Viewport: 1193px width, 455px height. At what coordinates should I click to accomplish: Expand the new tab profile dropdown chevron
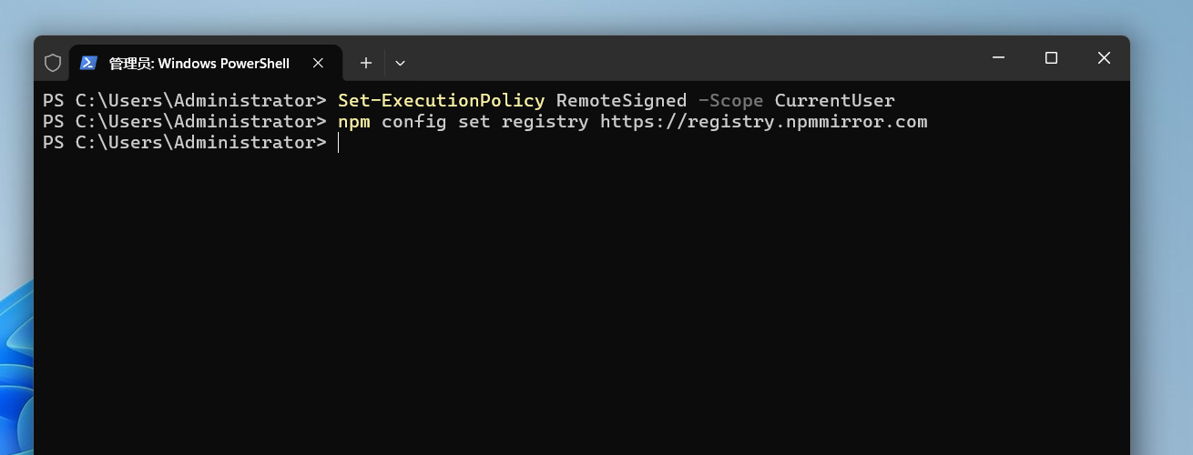coord(400,63)
